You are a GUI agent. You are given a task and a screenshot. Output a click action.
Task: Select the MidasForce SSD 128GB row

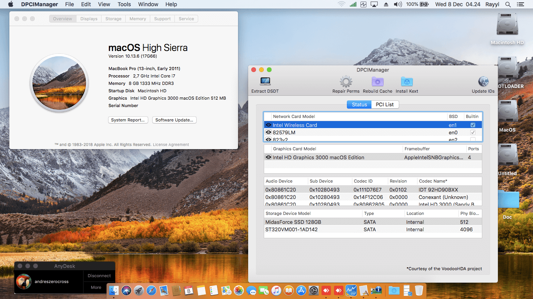(373, 222)
